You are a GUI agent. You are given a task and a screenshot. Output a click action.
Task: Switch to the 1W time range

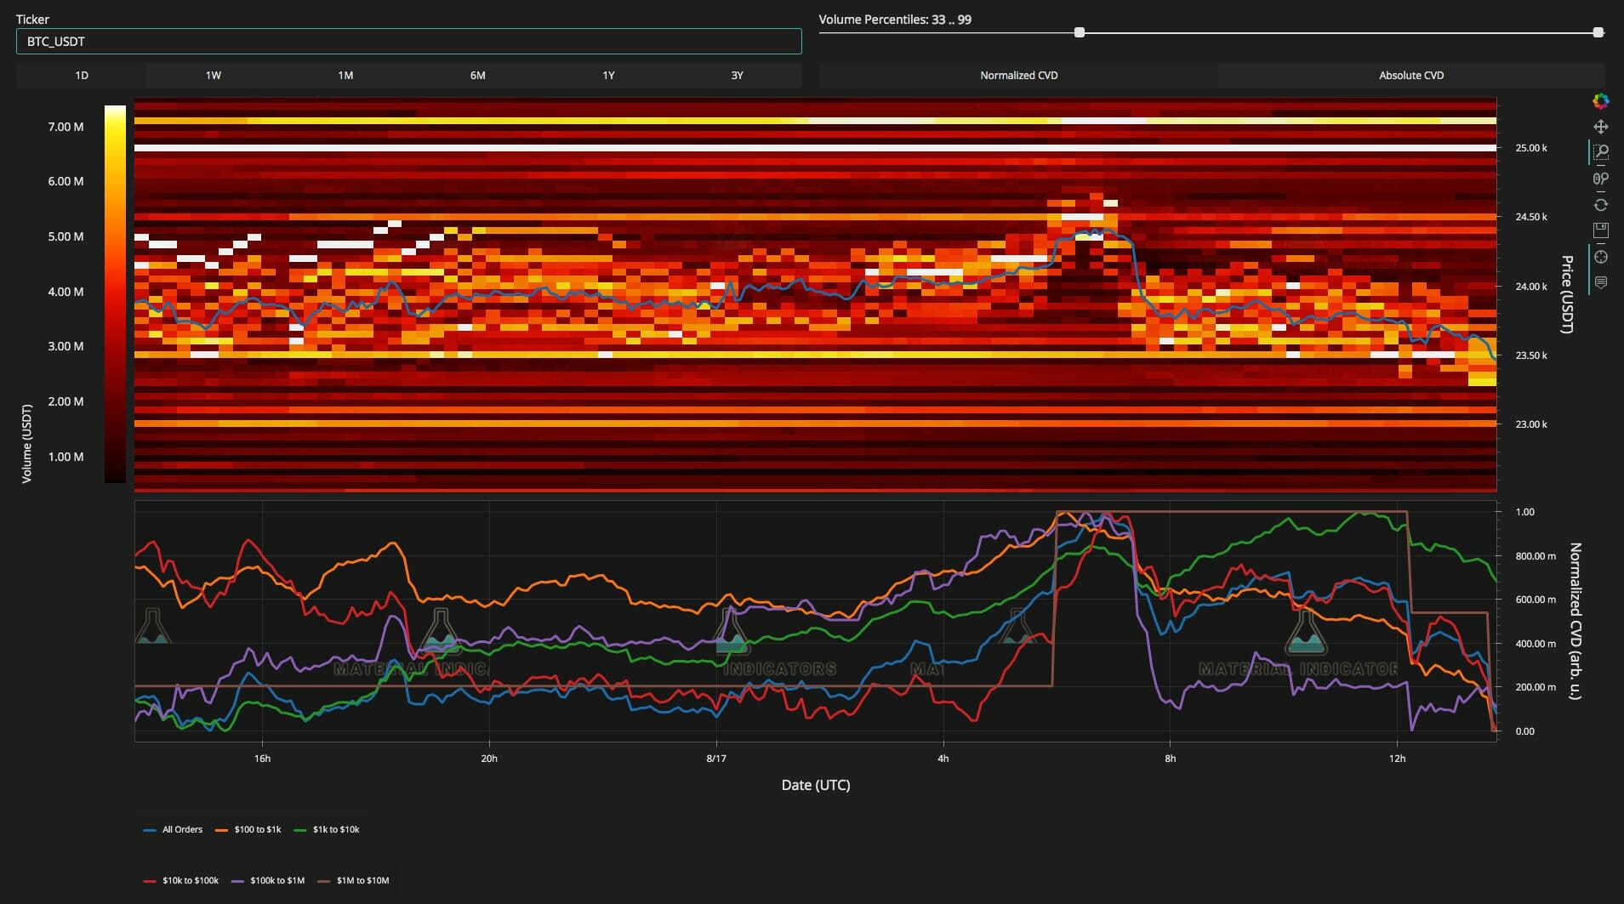pyautogui.click(x=213, y=76)
